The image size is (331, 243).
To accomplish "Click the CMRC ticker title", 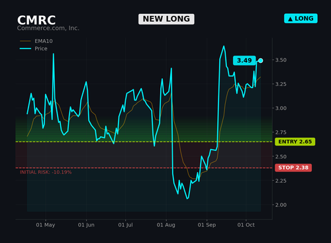I will (36, 20).
